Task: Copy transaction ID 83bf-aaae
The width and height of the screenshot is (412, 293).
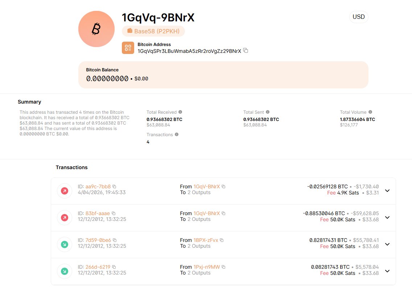Action: [114, 213]
